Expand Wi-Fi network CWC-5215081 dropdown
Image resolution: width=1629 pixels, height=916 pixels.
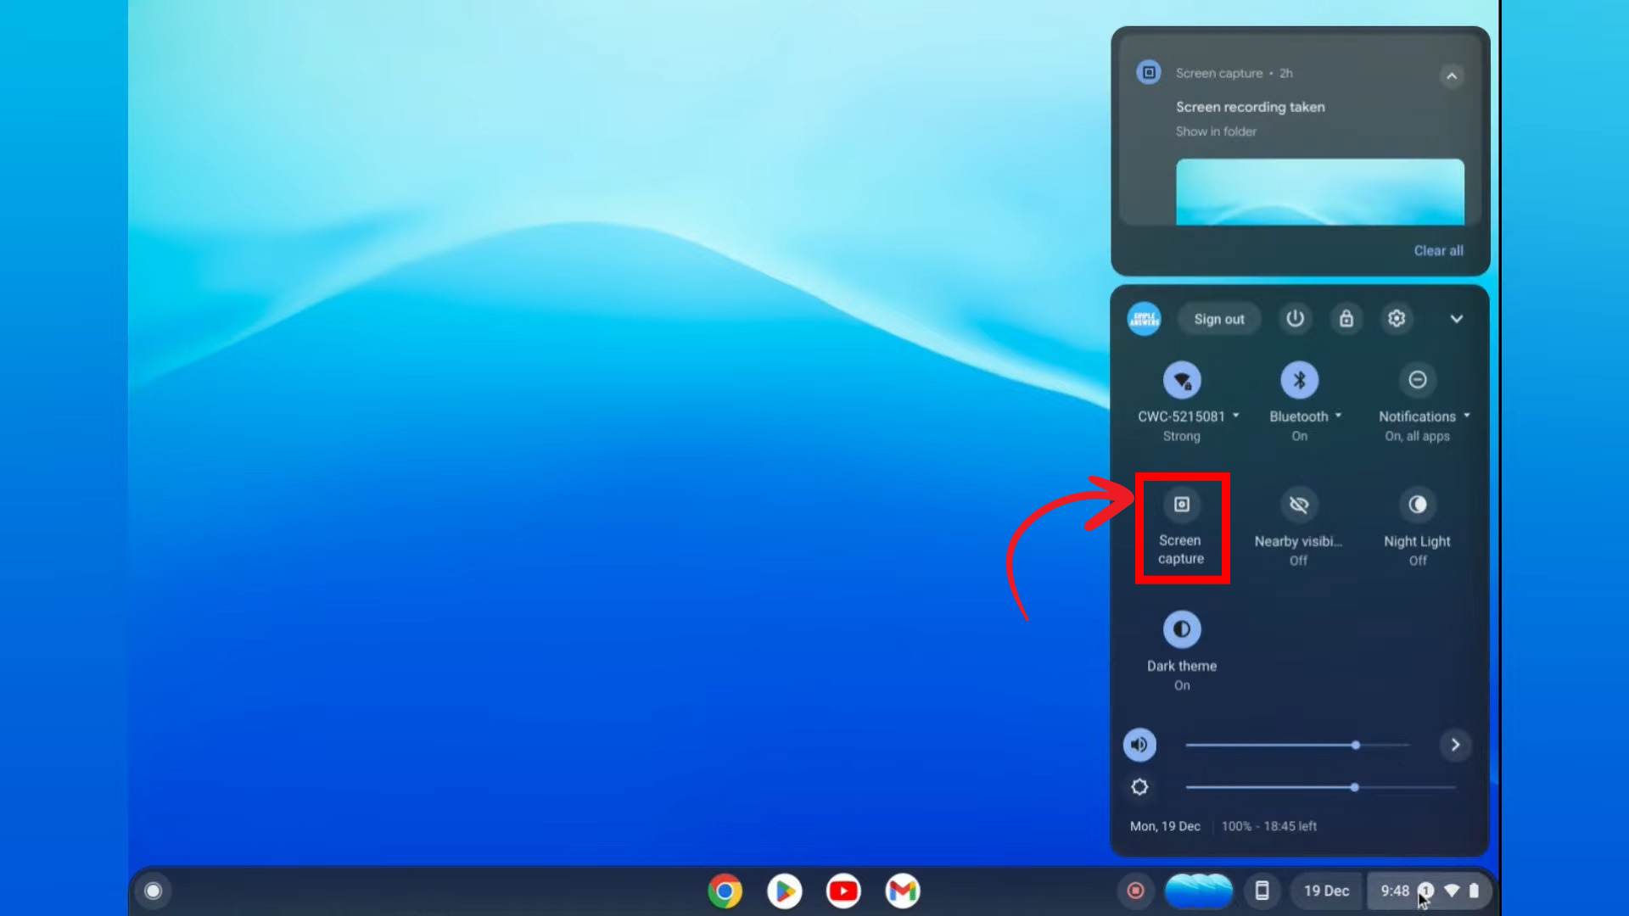[1236, 416]
